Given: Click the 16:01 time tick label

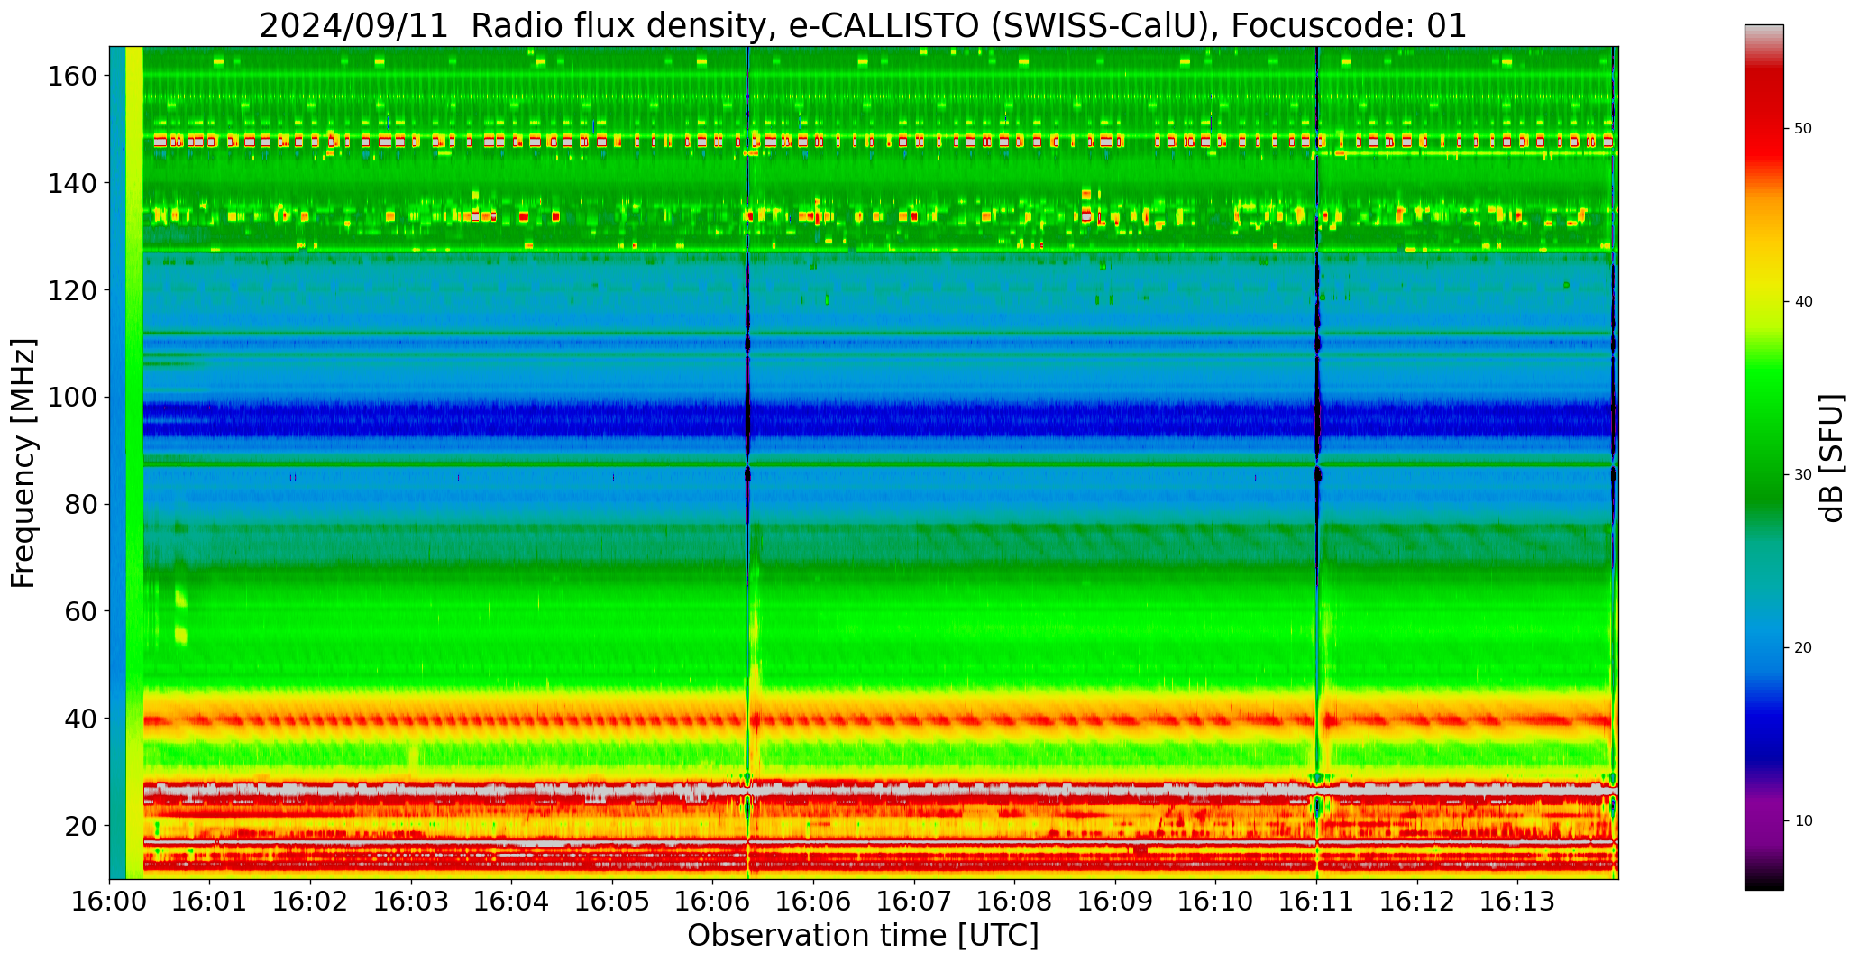Looking at the screenshot, I should coord(210,902).
